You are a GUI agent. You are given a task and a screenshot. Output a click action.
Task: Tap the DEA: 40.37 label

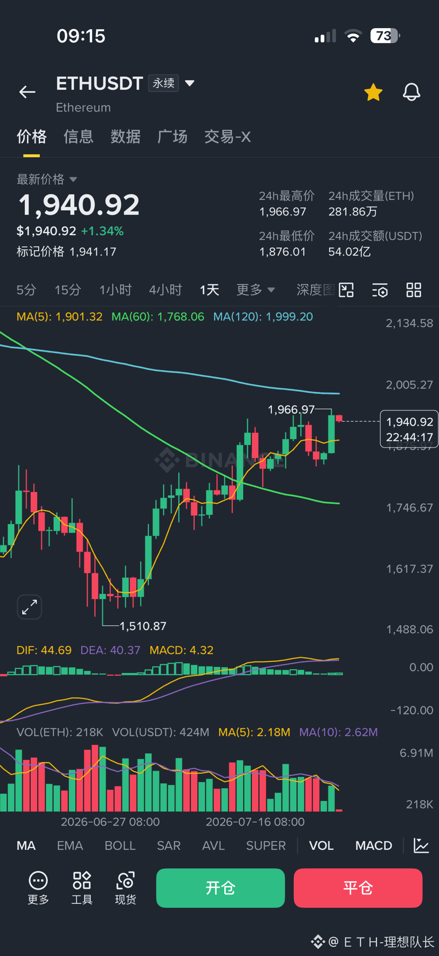click(x=110, y=650)
